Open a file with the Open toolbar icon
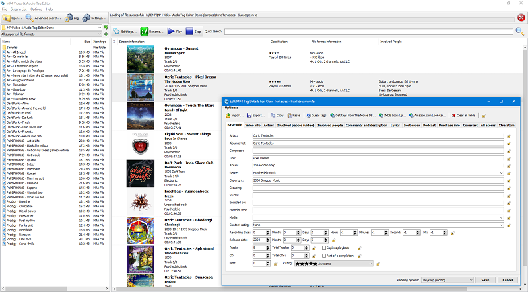Image resolution: width=528 pixels, height=292 pixels. tap(12, 18)
